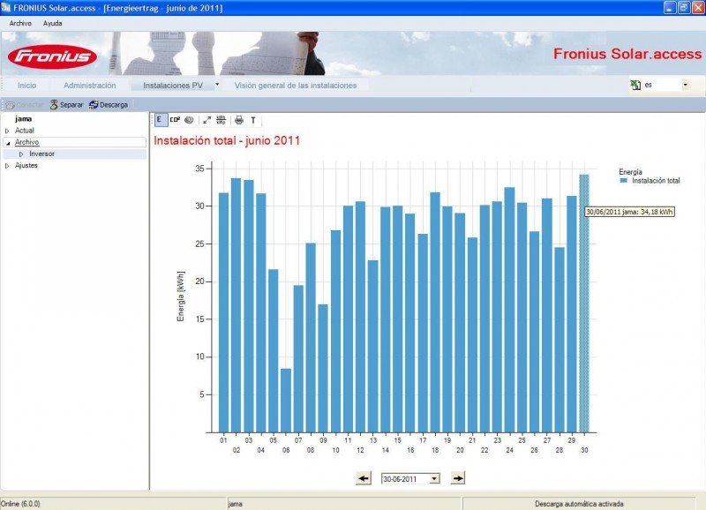
Task: Click the Fronius logo
Action: (52, 56)
